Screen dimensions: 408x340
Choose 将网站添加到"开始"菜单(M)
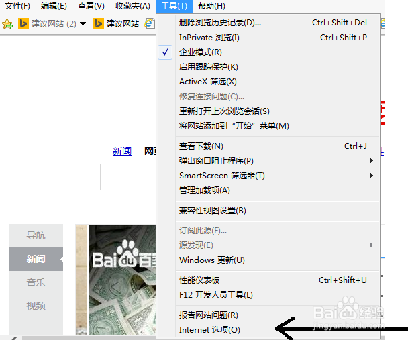[x=268, y=126]
